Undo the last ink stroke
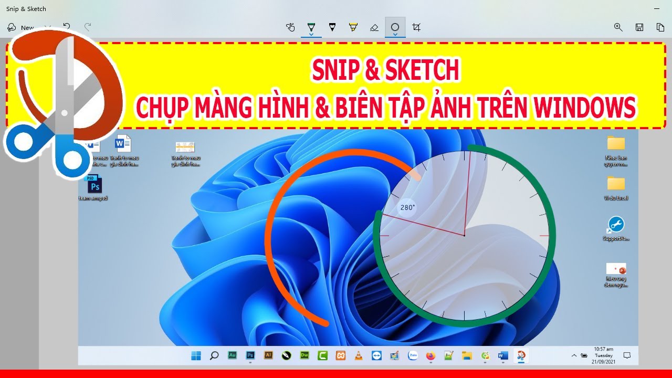The width and height of the screenshot is (672, 378). (x=67, y=26)
